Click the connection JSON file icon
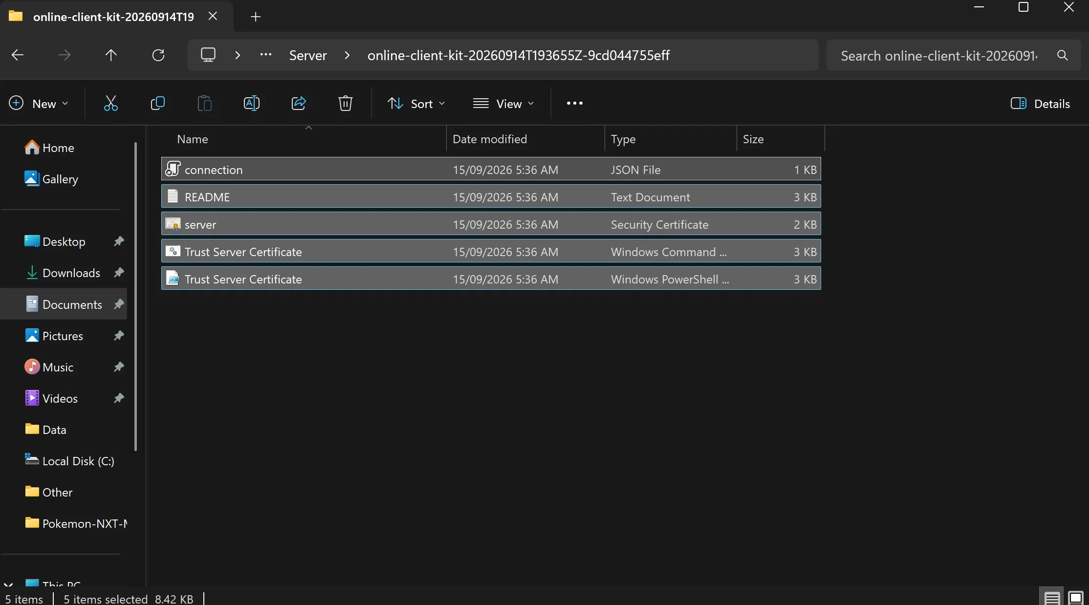 tap(173, 169)
